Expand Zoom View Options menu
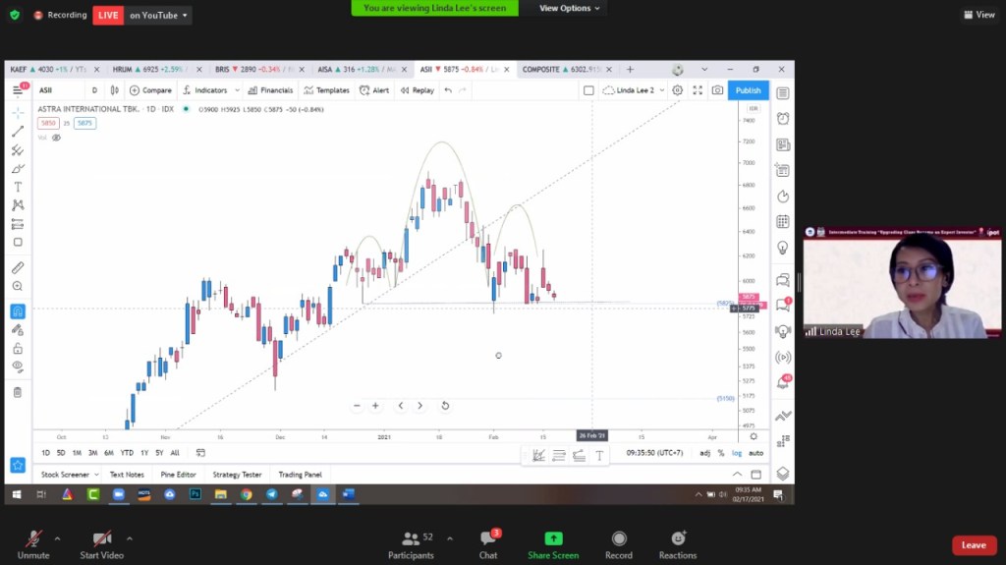1006x565 pixels. tap(570, 8)
